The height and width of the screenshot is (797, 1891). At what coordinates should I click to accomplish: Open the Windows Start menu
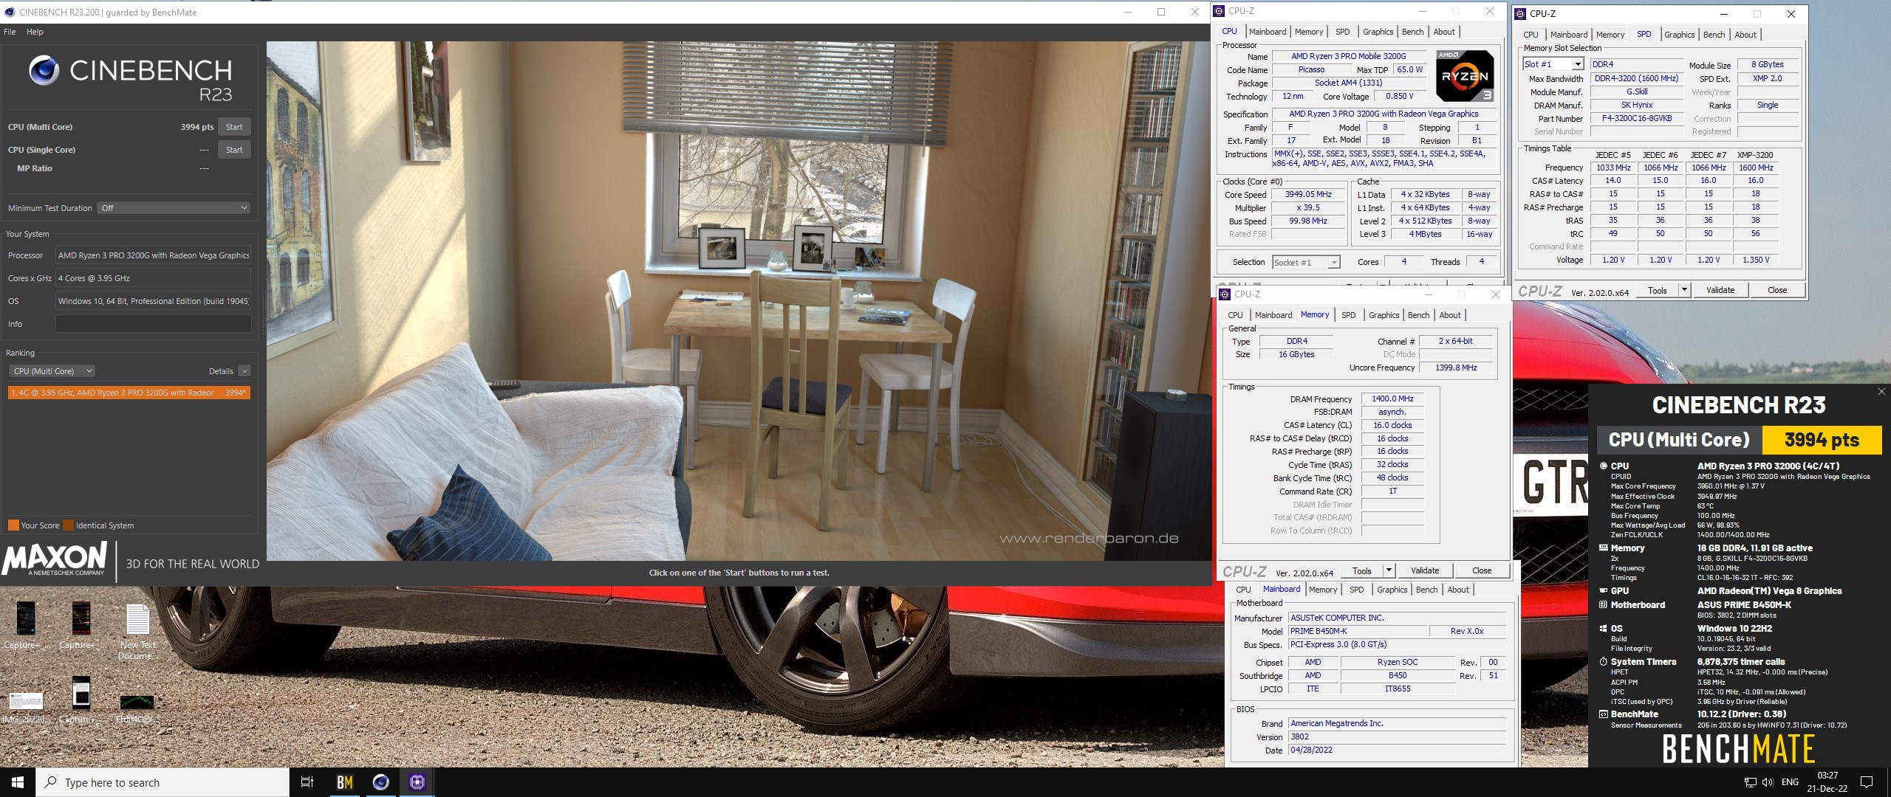click(18, 782)
